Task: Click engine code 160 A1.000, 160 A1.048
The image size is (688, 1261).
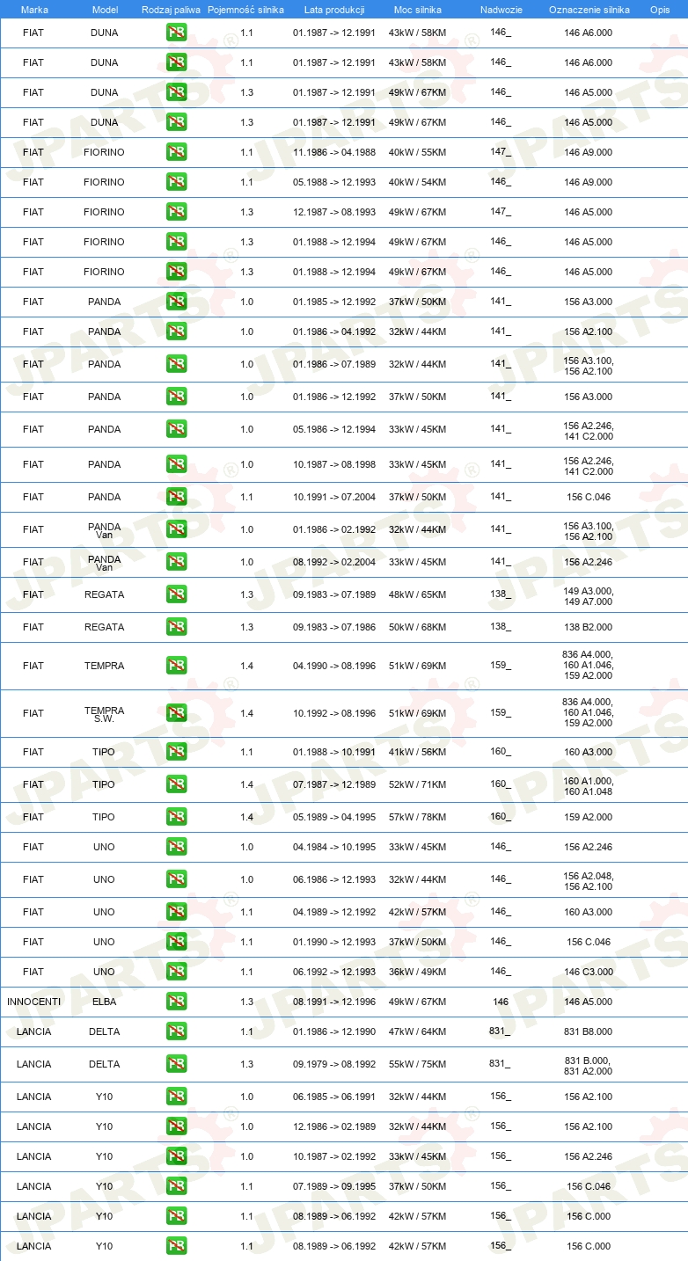Action: 589,785
